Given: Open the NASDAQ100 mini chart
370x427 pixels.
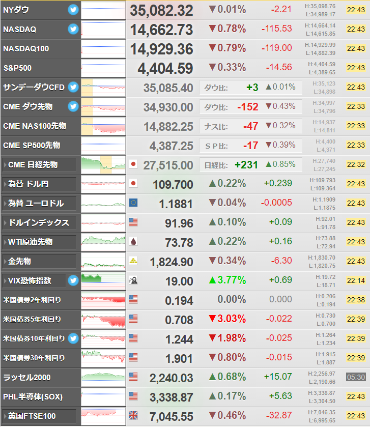Looking at the screenshot, I should point(103,49).
